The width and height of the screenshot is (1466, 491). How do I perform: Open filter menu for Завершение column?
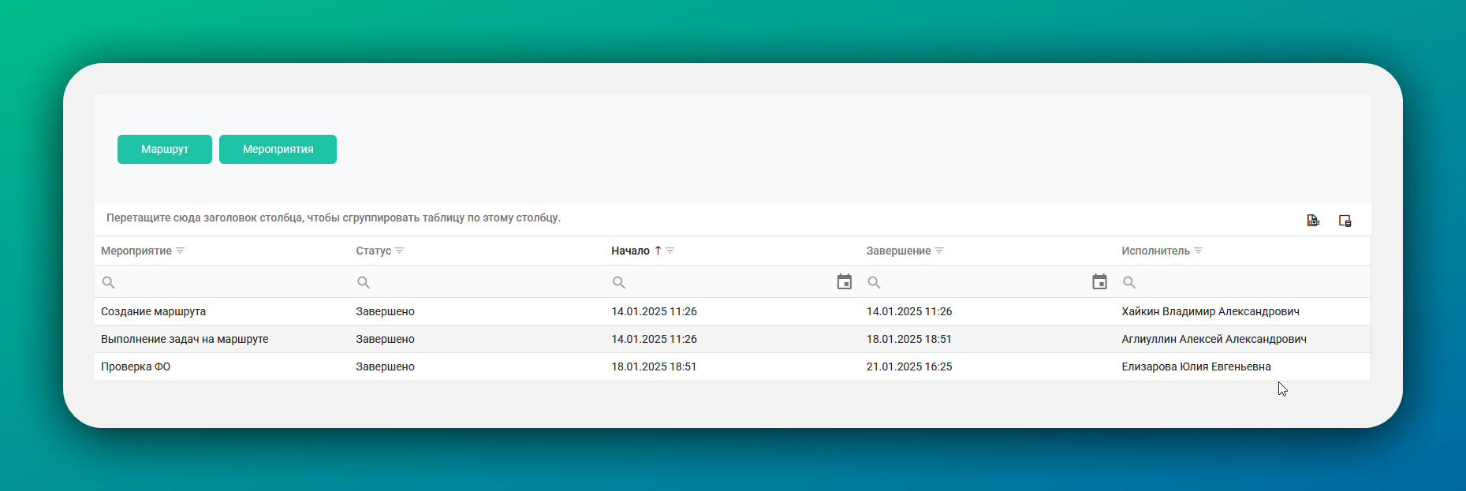click(x=939, y=251)
